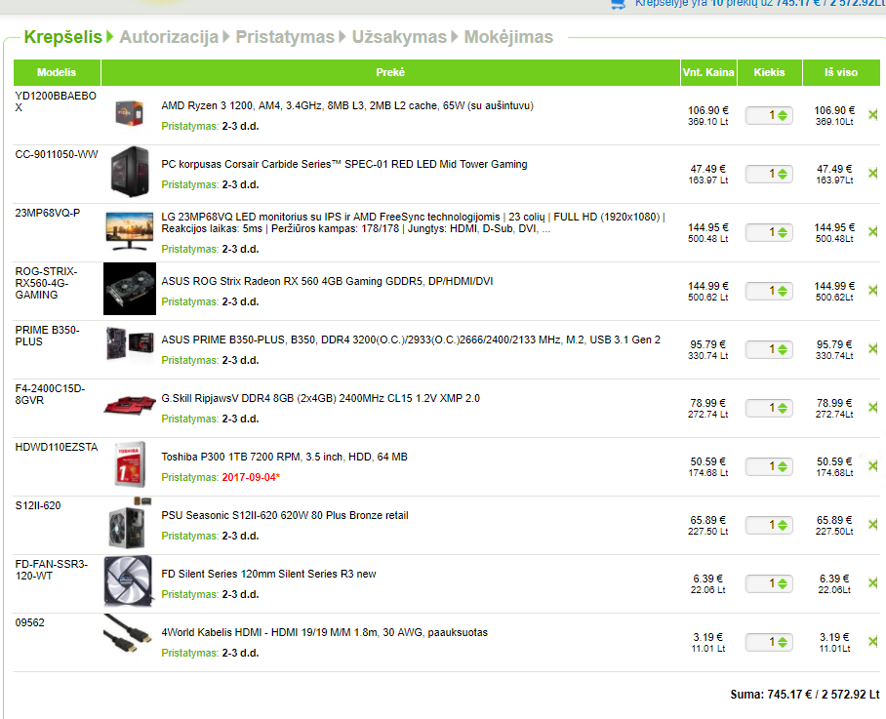The image size is (886, 719).
Task: Go to the Krepšelis checkout step
Action: click(62, 37)
